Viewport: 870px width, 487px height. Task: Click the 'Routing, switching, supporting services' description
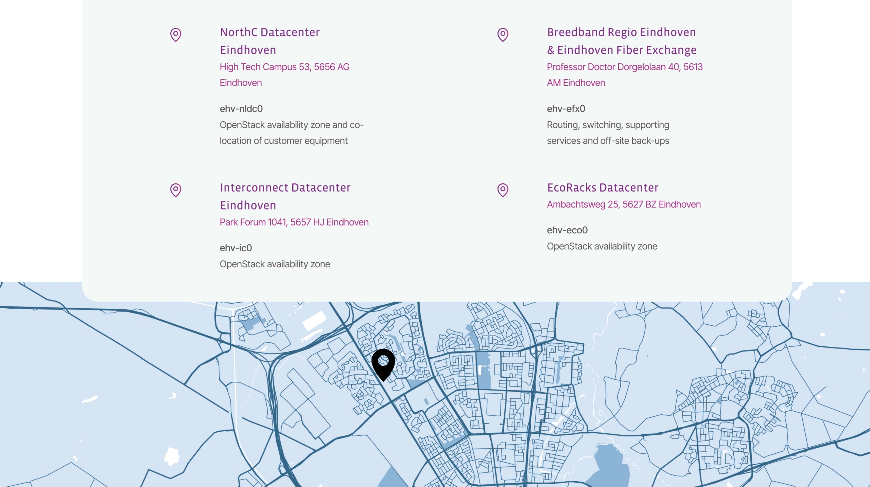[608, 133]
